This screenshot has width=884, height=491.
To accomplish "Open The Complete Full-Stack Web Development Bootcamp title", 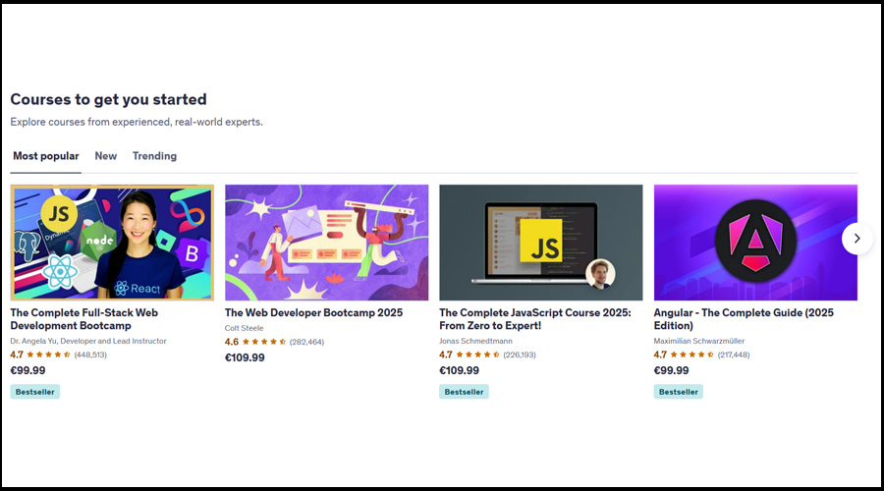I will coord(84,319).
